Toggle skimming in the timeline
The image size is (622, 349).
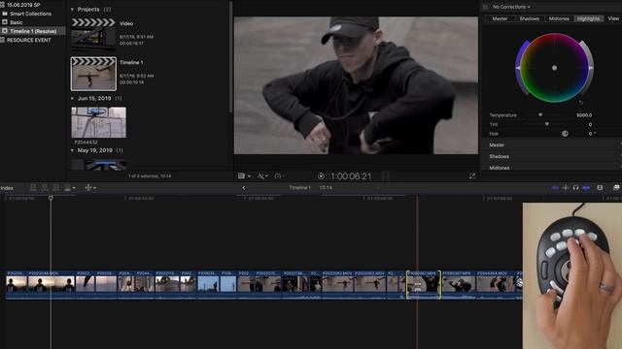(555, 187)
